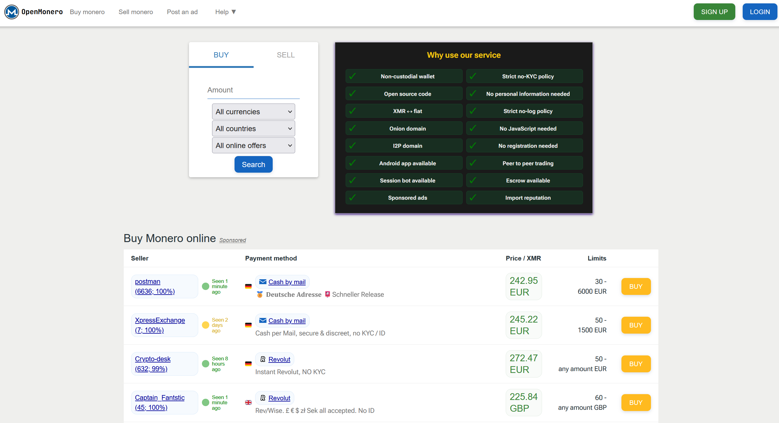Screen dimensions: 779x423
Task: Click the Session bot available feature
Action: click(404, 180)
